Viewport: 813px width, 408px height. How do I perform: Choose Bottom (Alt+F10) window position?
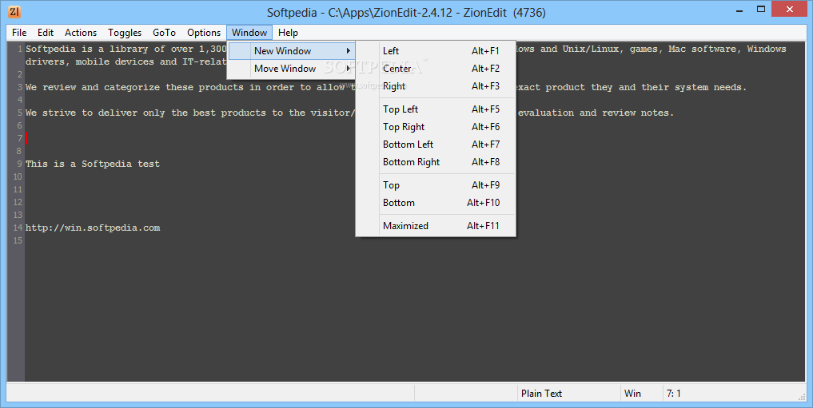(436, 203)
